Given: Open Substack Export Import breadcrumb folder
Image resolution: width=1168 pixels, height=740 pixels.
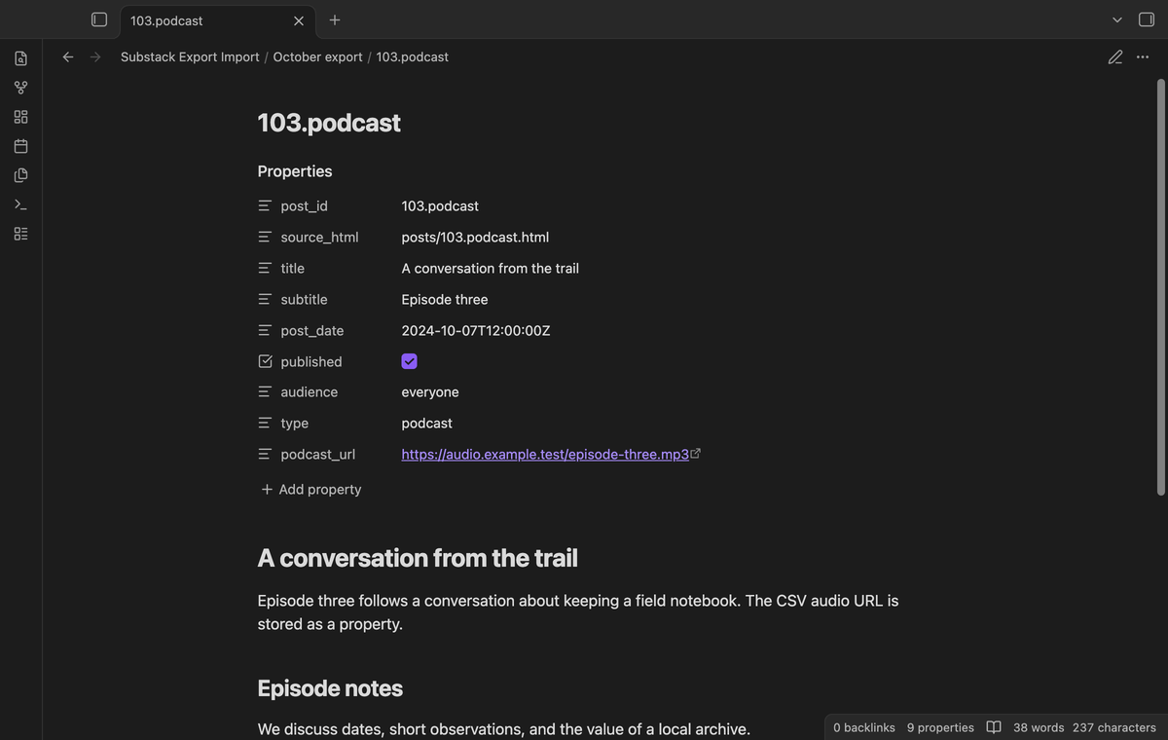Looking at the screenshot, I should [x=190, y=57].
